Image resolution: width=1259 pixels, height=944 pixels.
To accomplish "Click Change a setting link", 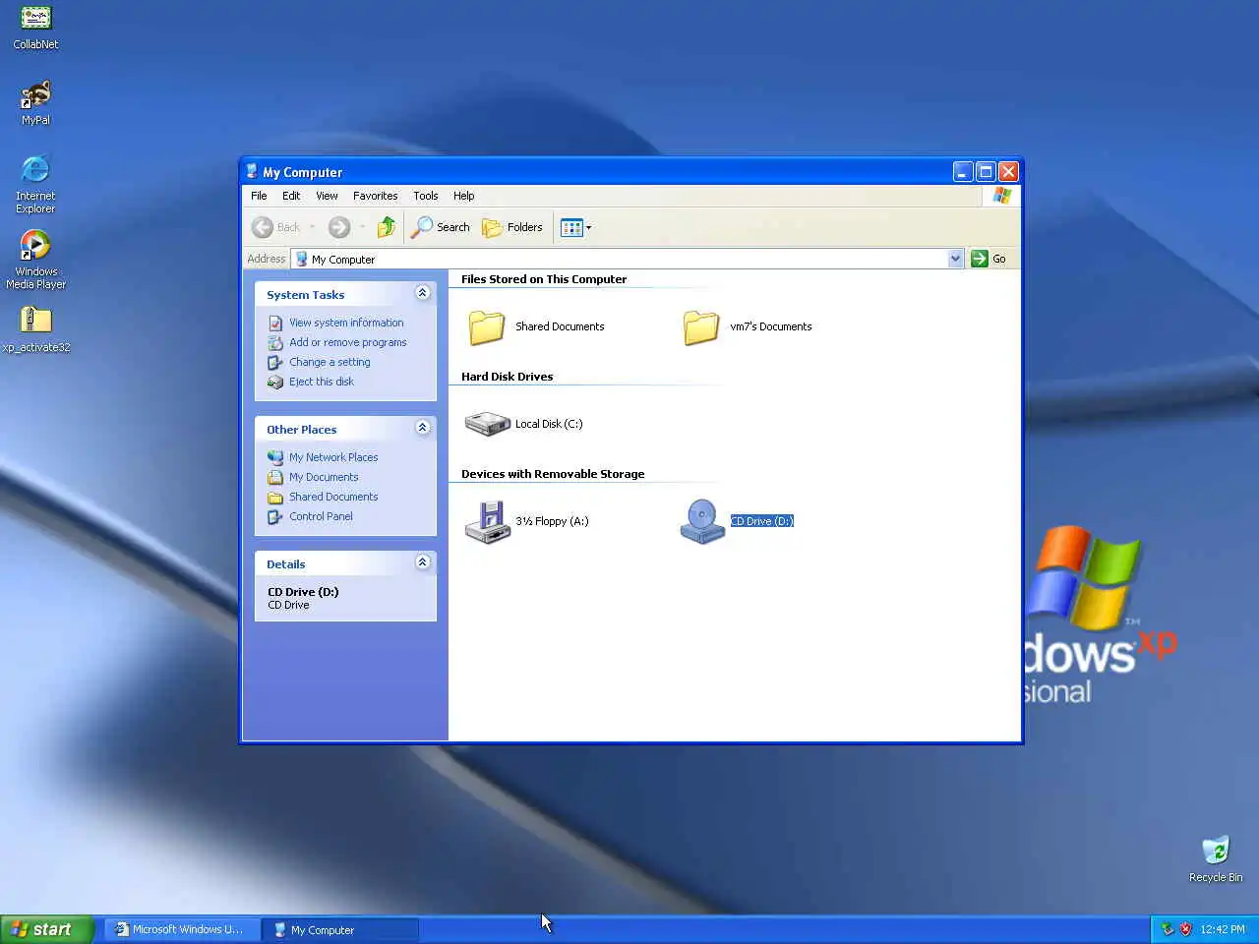I will pos(330,362).
